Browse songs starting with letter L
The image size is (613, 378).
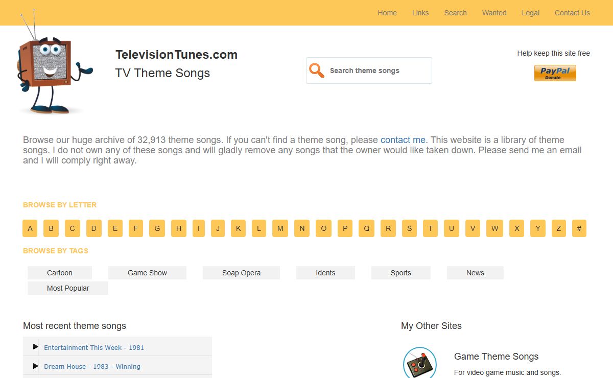click(x=259, y=228)
